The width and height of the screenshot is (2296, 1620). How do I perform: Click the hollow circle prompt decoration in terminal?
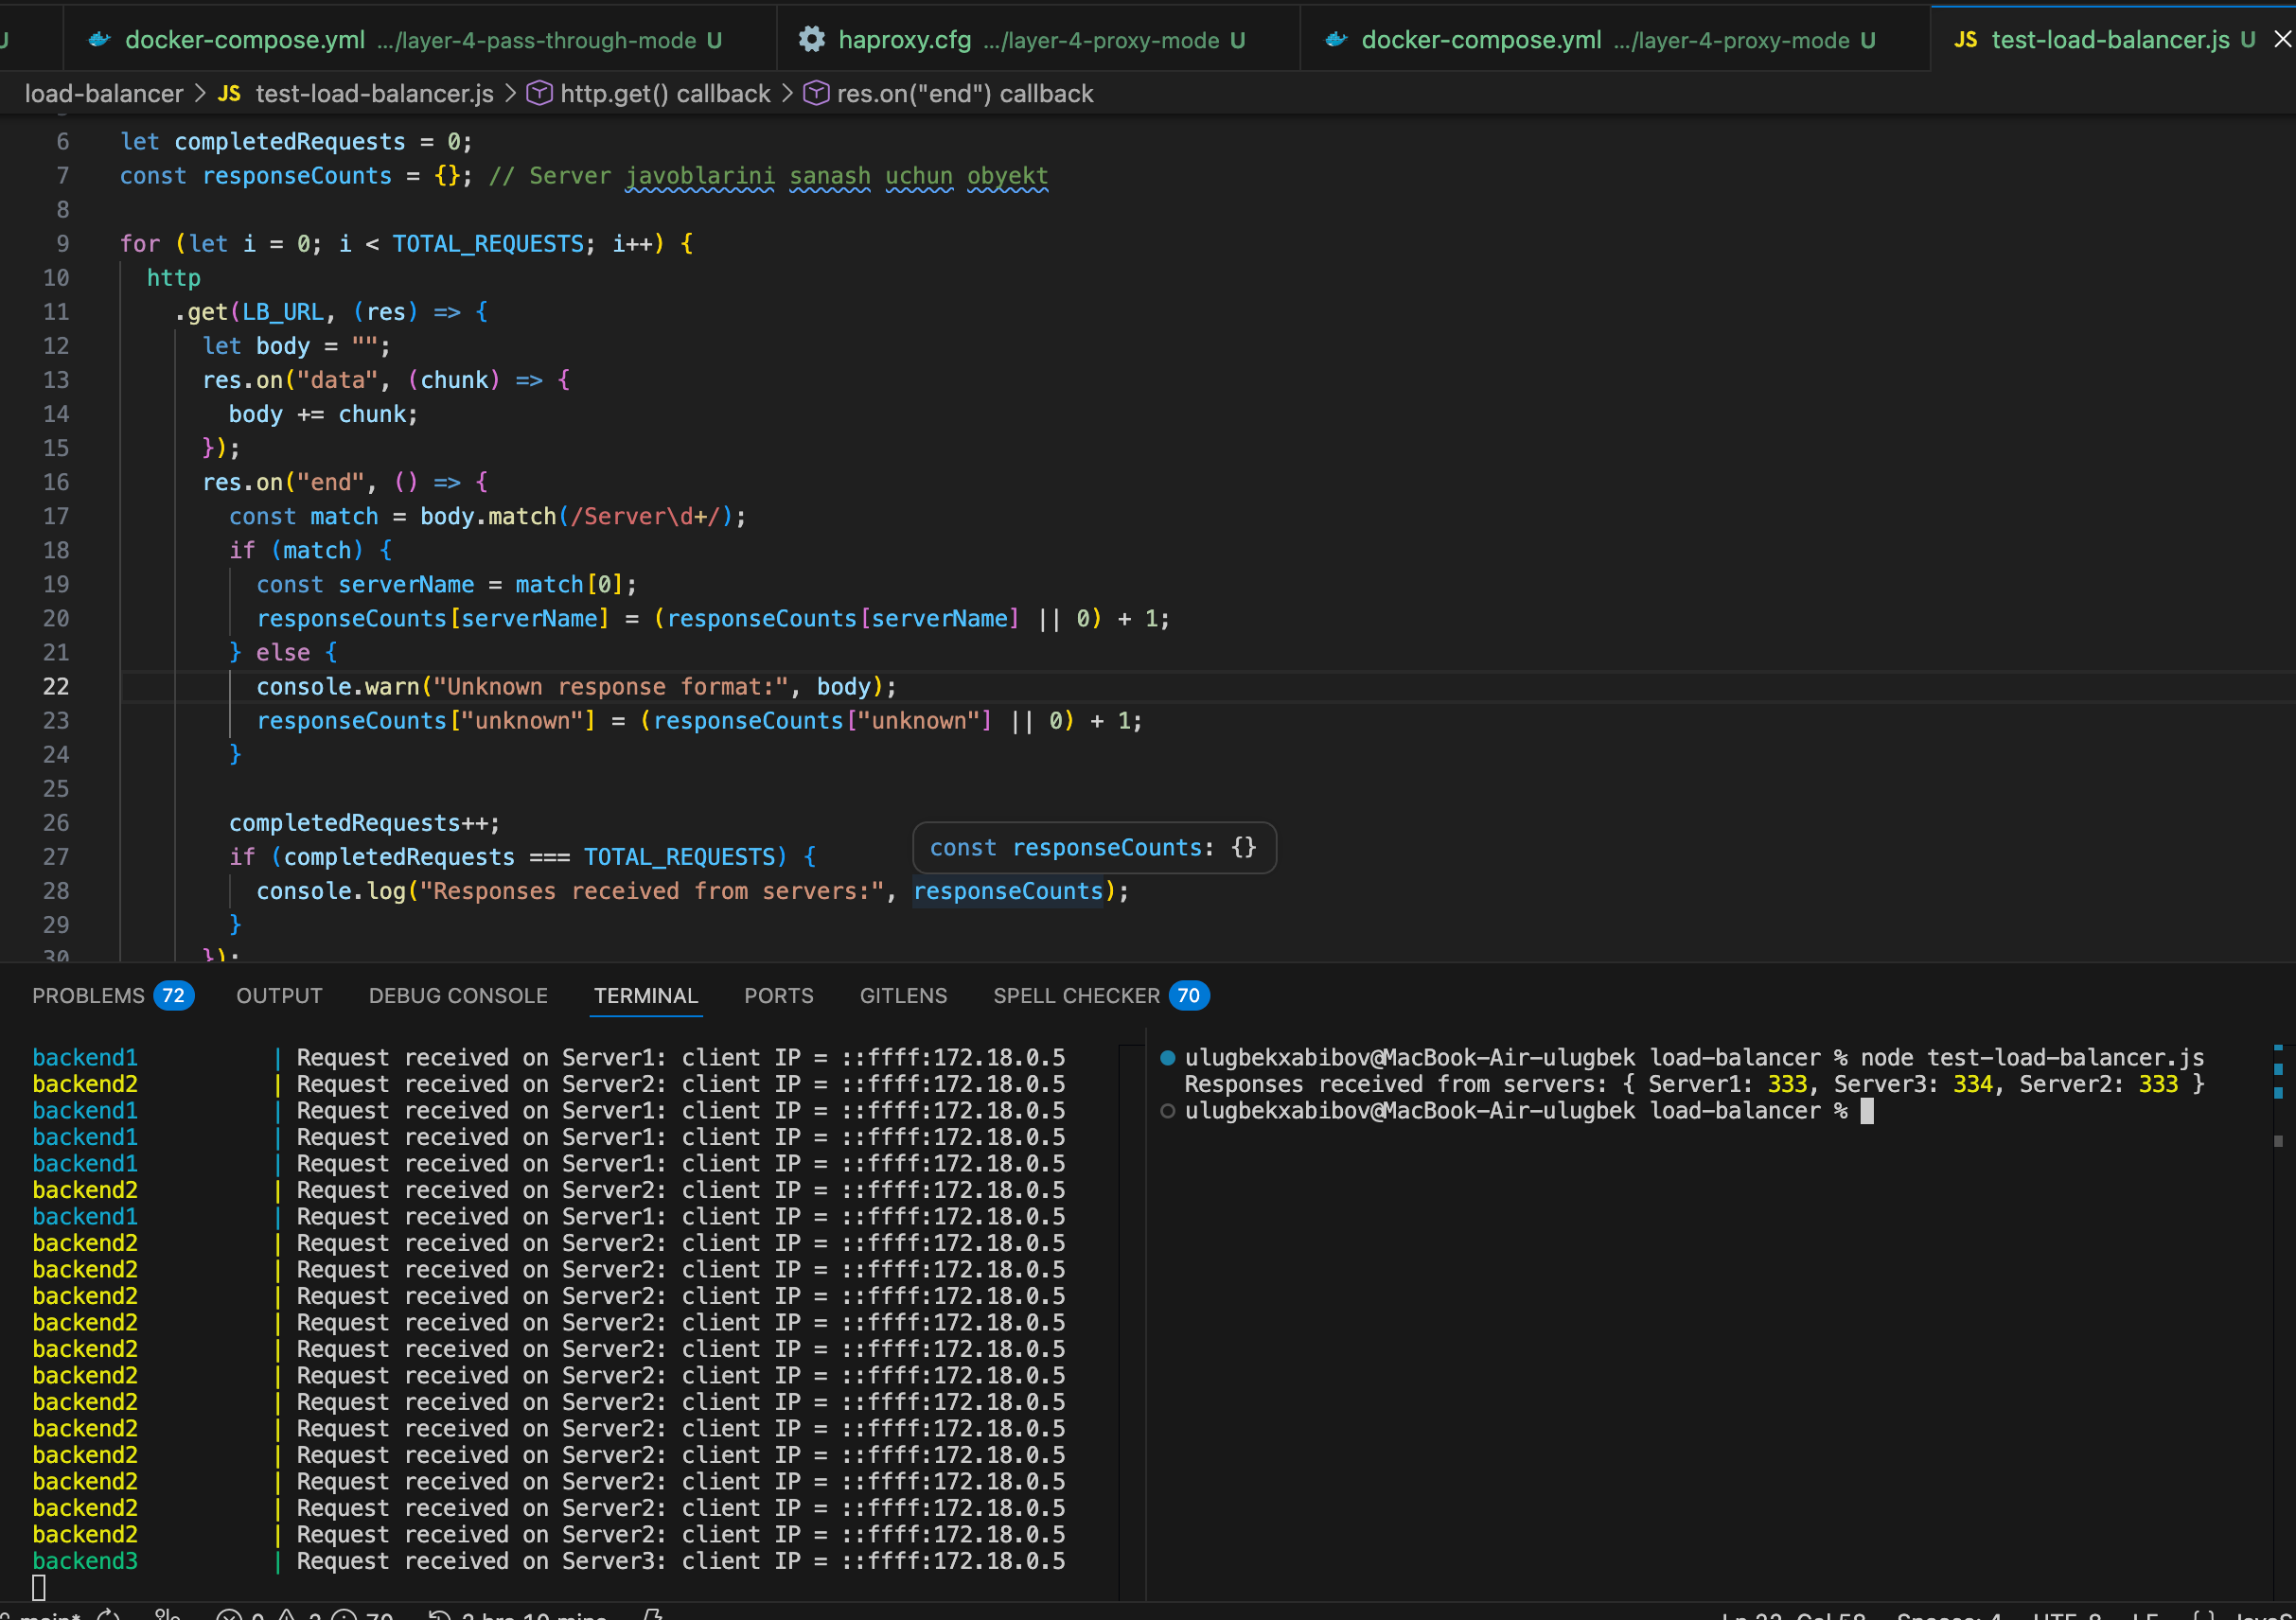(1167, 1111)
